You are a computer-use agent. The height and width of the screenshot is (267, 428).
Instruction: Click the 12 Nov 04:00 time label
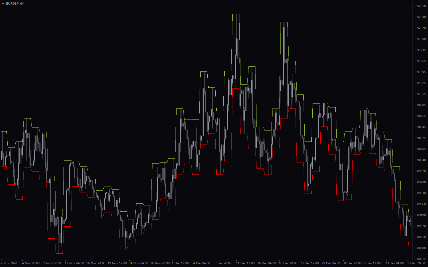coord(75,263)
